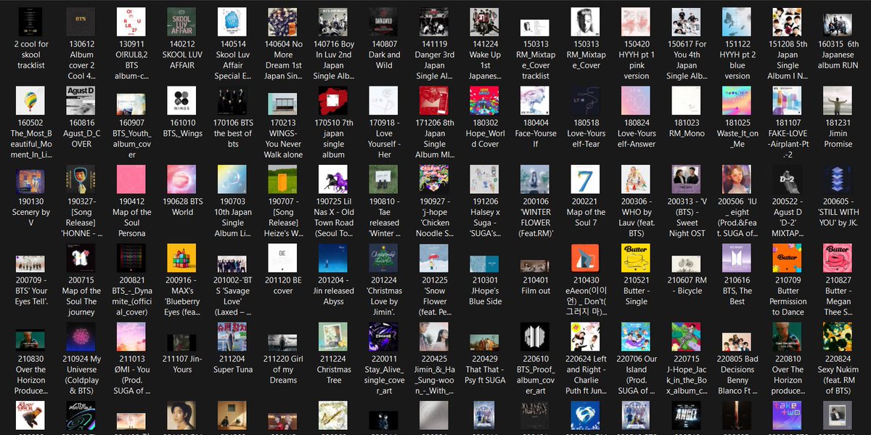Select the 180824 Love-Yourself-Answer thumbnail
871x435 pixels.
637,101
